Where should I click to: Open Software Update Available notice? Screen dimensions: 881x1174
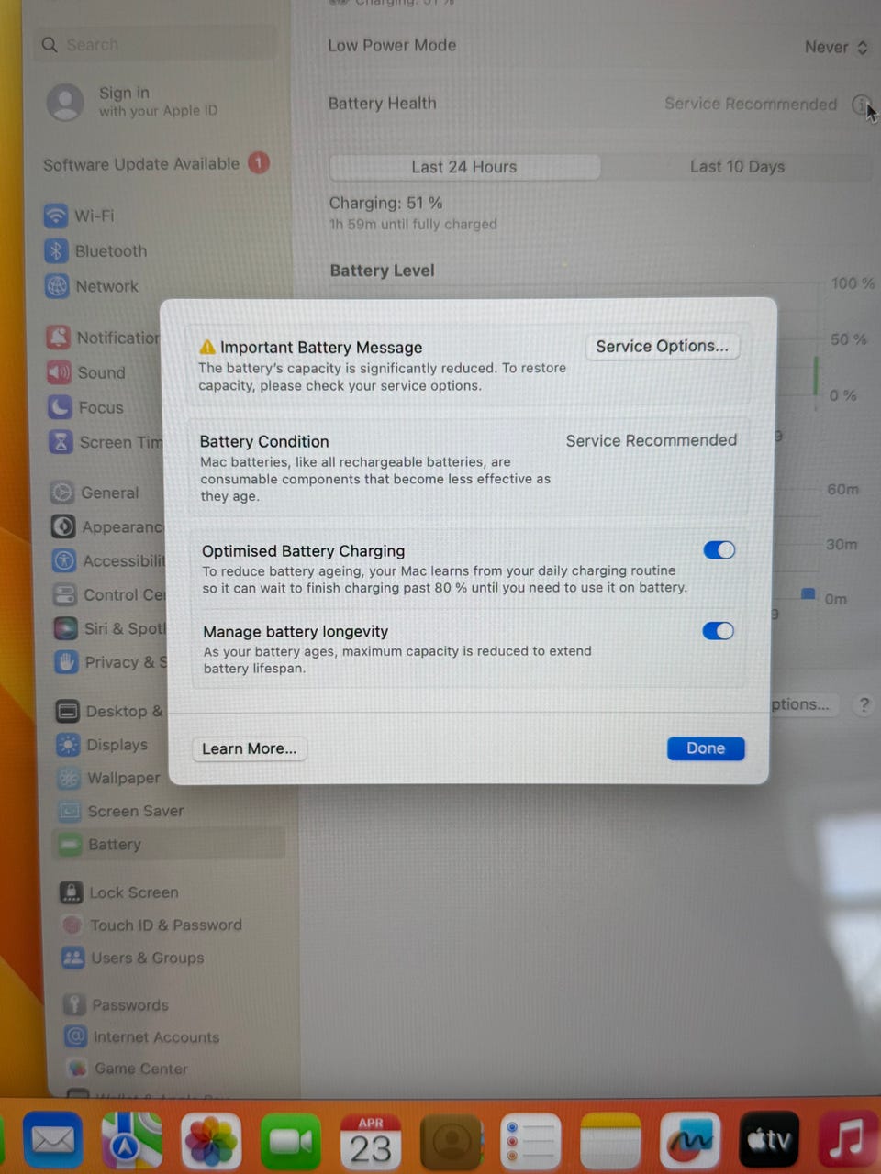coord(156,164)
